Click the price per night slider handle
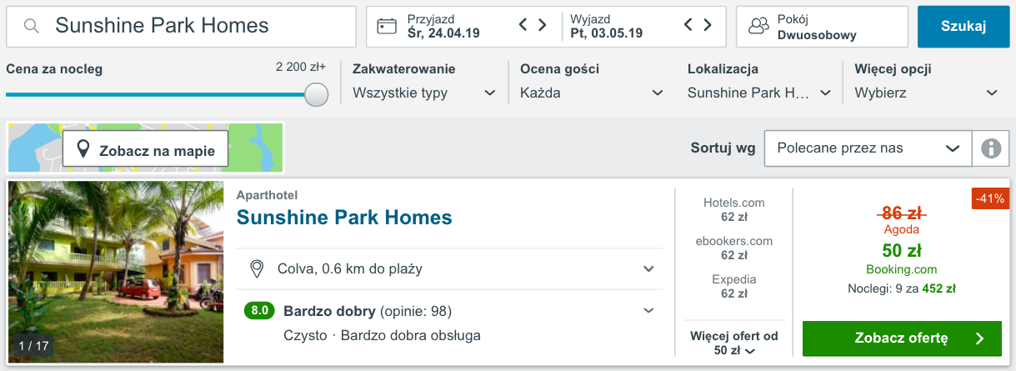 tap(316, 94)
